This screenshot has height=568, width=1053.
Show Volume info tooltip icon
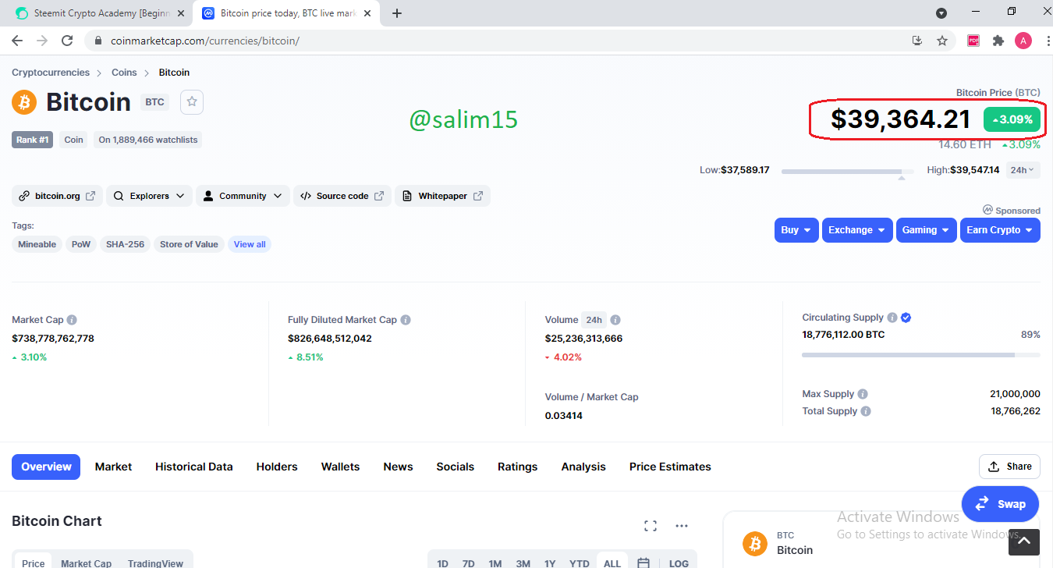pos(615,320)
